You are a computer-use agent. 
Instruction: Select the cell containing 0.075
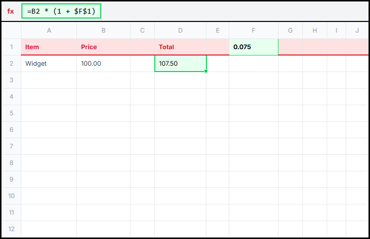[x=254, y=47]
